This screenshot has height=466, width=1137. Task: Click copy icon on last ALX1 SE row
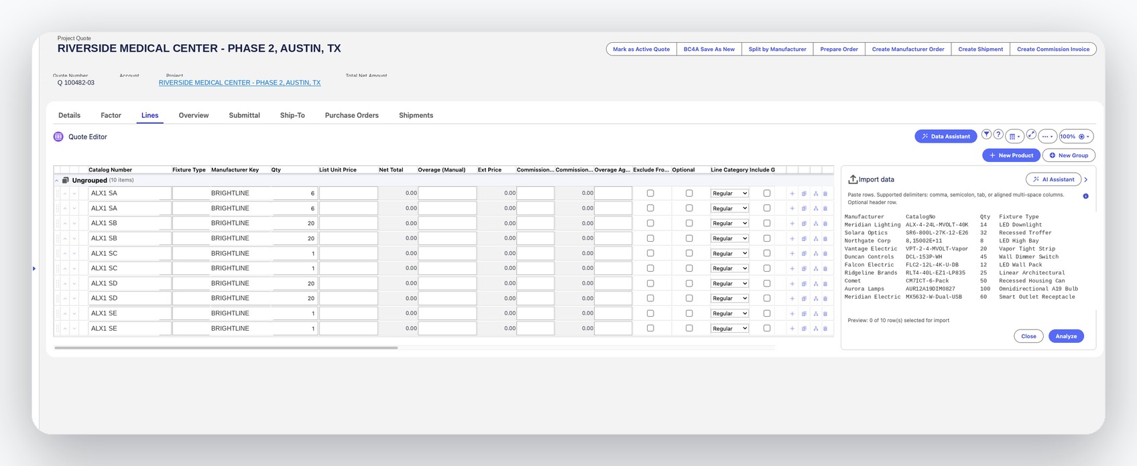coord(804,329)
